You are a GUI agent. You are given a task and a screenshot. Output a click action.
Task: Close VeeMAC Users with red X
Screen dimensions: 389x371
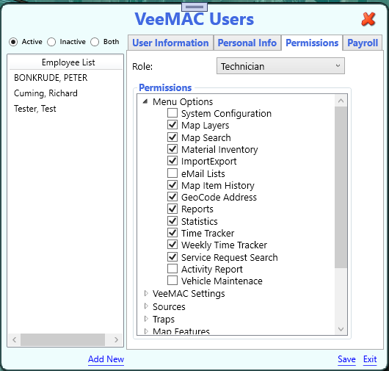pos(368,19)
